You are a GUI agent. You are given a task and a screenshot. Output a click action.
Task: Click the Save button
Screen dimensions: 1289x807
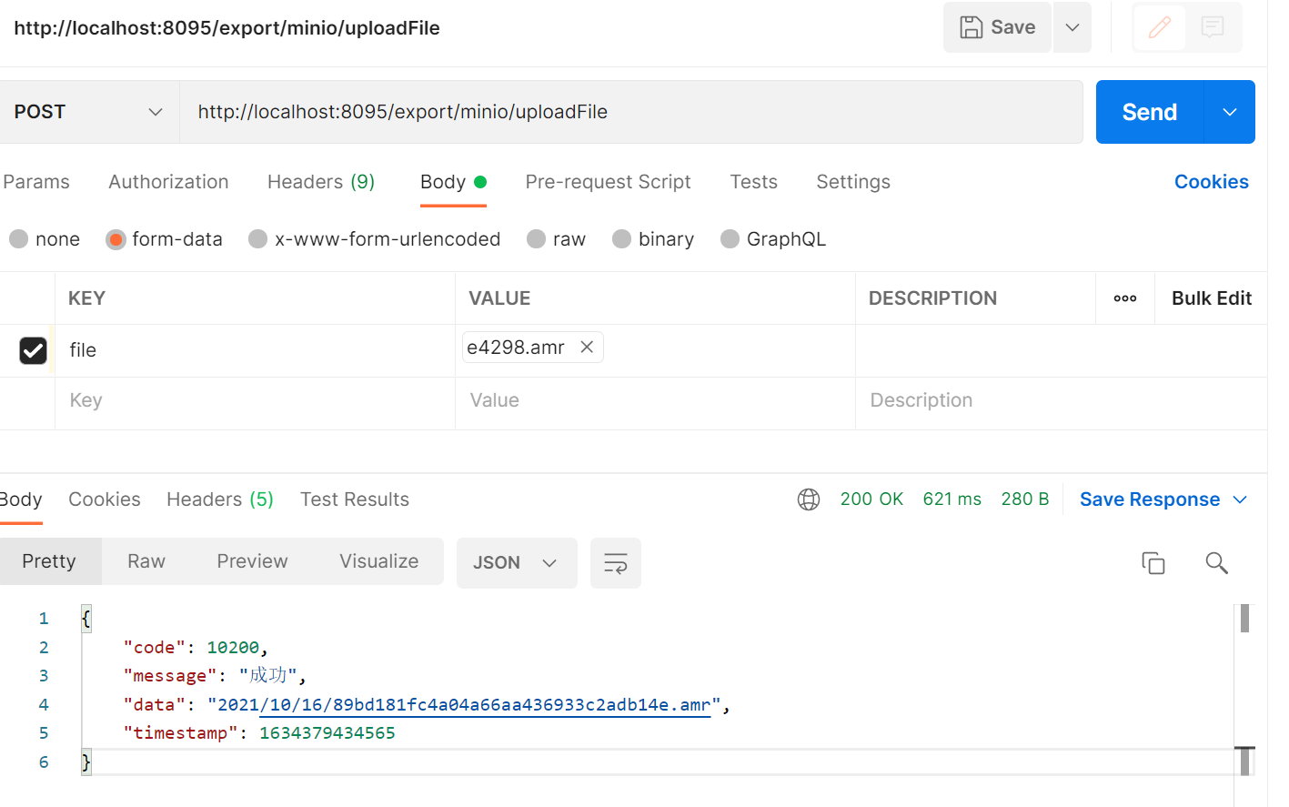pos(997,27)
